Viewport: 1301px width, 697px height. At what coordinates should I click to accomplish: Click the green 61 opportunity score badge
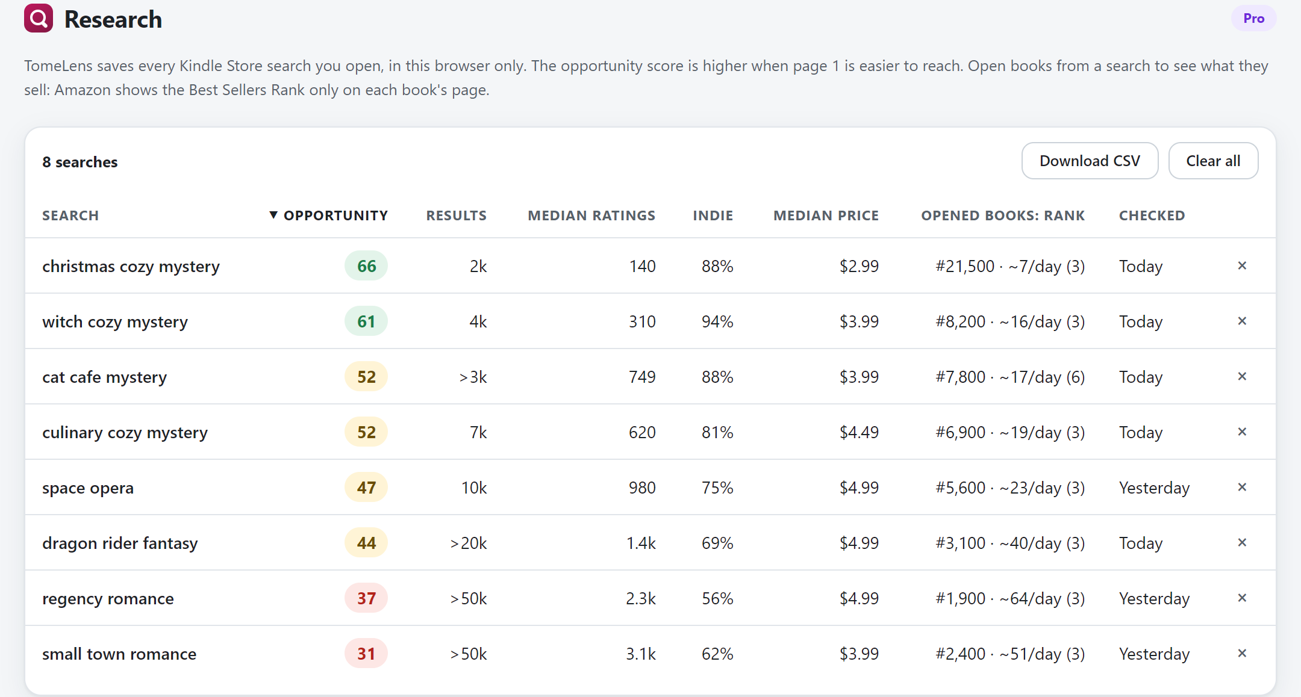[x=366, y=321]
